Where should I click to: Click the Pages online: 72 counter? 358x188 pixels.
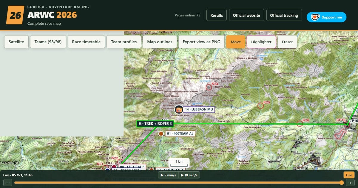(x=187, y=15)
